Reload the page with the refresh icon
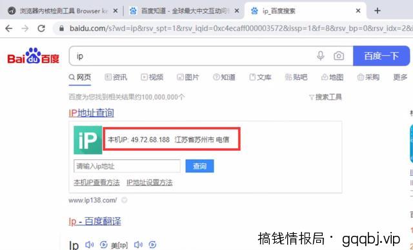The width and height of the screenshot is (413, 250). pyautogui.click(x=41, y=28)
